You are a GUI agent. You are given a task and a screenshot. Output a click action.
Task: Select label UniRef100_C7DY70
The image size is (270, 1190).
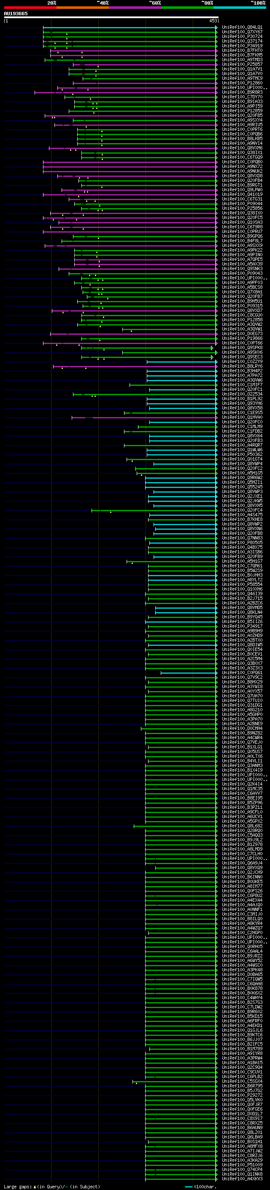[x=242, y=97]
